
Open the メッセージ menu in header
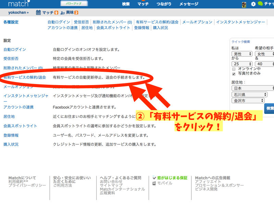(189, 4)
